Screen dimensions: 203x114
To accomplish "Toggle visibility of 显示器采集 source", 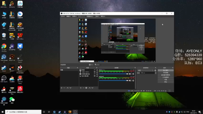I will click(95, 76).
